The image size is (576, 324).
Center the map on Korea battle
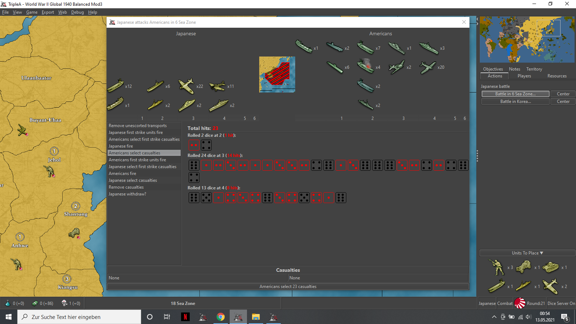click(x=563, y=102)
